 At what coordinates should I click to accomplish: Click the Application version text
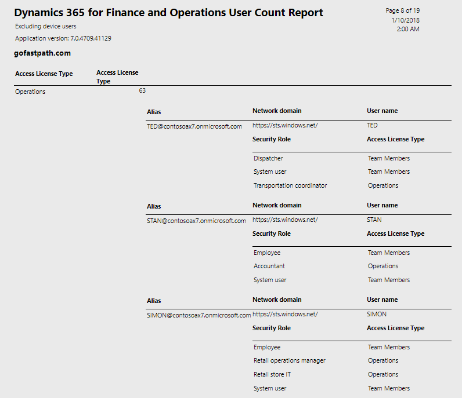[x=63, y=39]
